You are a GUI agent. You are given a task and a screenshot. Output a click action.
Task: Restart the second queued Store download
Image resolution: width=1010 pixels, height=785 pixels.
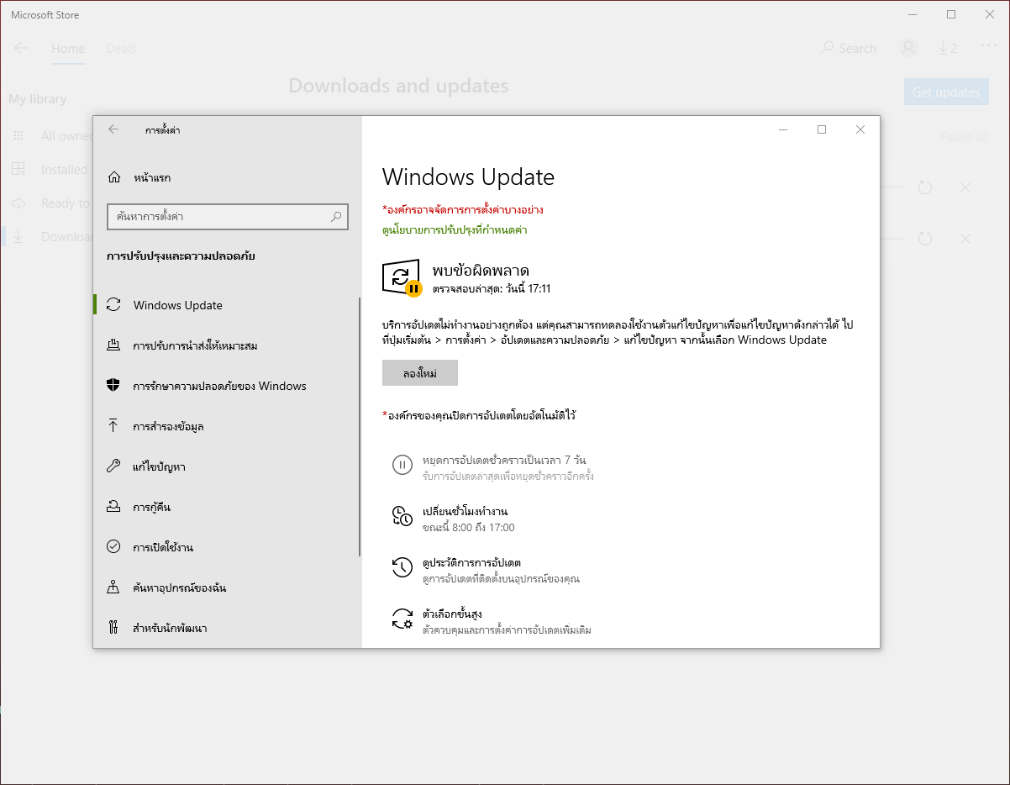pyautogui.click(x=925, y=239)
